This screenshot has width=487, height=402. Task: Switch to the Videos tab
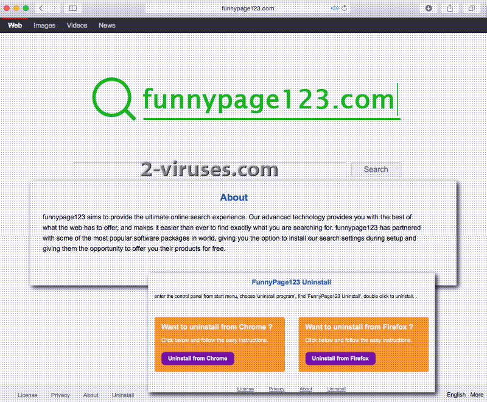point(77,26)
